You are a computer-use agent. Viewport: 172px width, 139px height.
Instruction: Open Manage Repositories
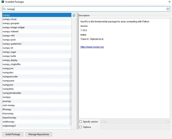point(39,134)
